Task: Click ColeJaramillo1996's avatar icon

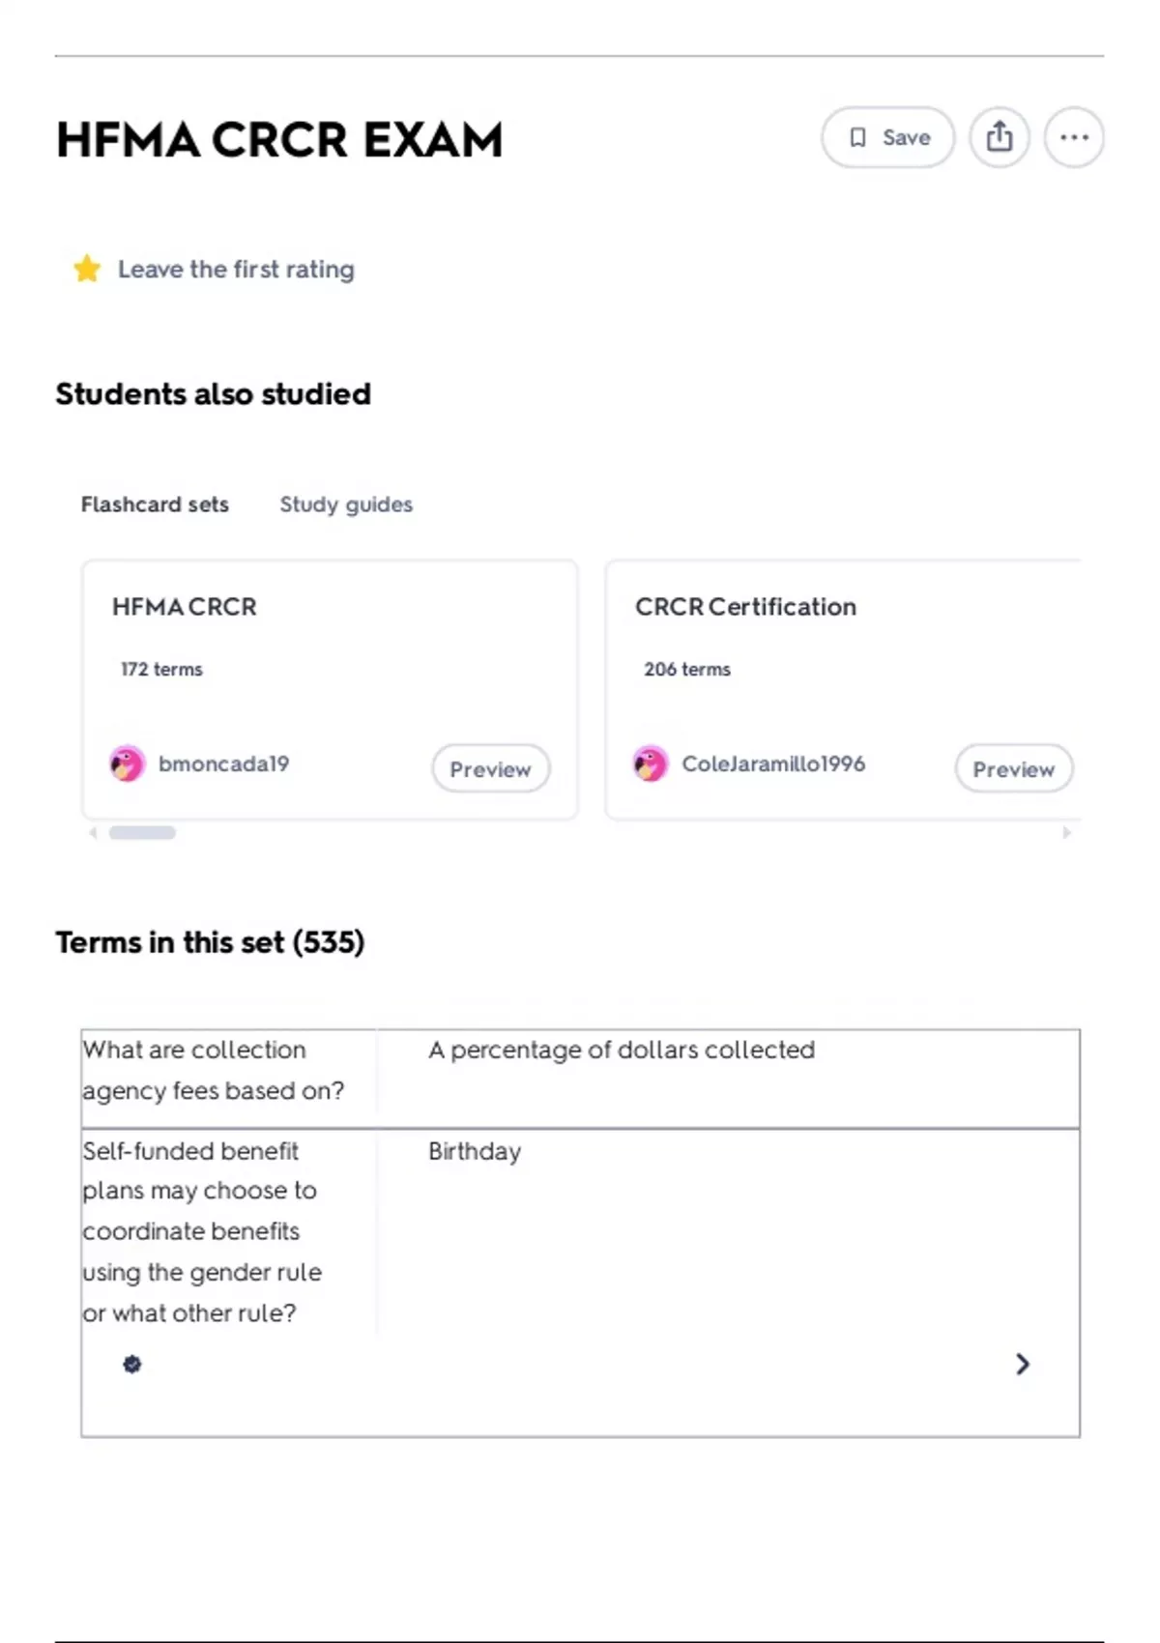Action: point(651,764)
